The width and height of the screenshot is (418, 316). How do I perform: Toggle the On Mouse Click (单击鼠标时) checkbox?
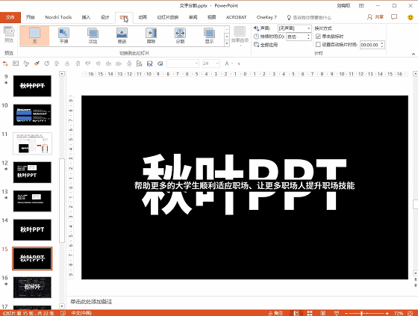[x=318, y=37]
